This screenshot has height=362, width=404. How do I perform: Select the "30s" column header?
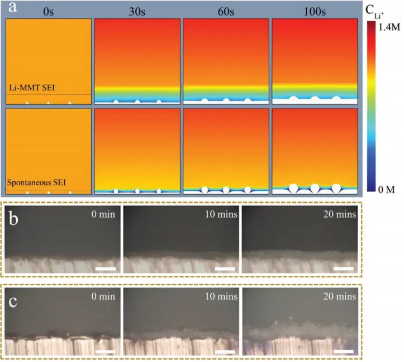coord(137,11)
